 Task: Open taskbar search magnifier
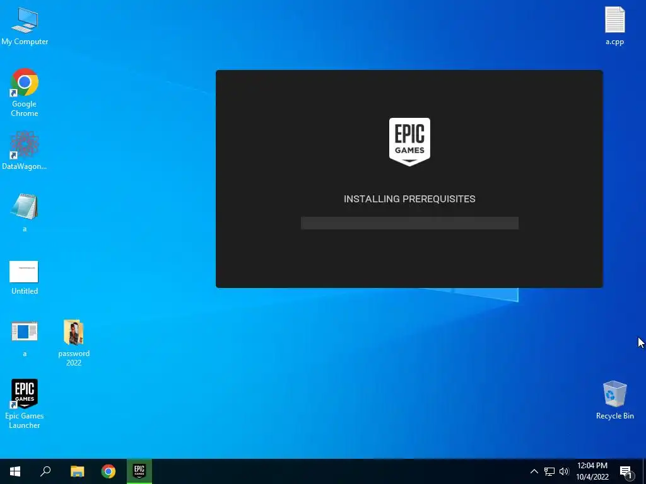click(x=45, y=471)
